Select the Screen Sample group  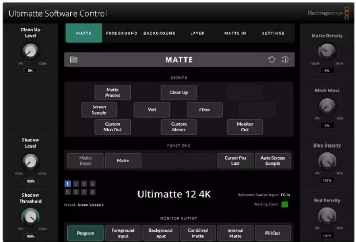tap(99, 110)
